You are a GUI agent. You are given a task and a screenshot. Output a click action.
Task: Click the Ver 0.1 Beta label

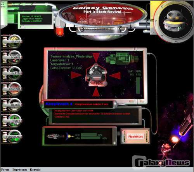click(x=3, y=4)
